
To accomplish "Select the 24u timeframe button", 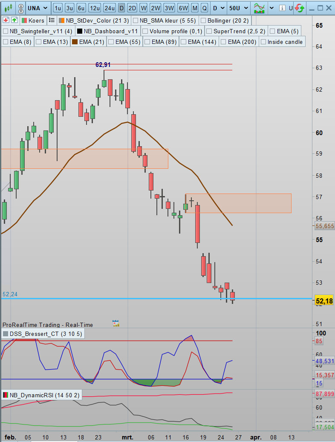I will click(110, 8).
